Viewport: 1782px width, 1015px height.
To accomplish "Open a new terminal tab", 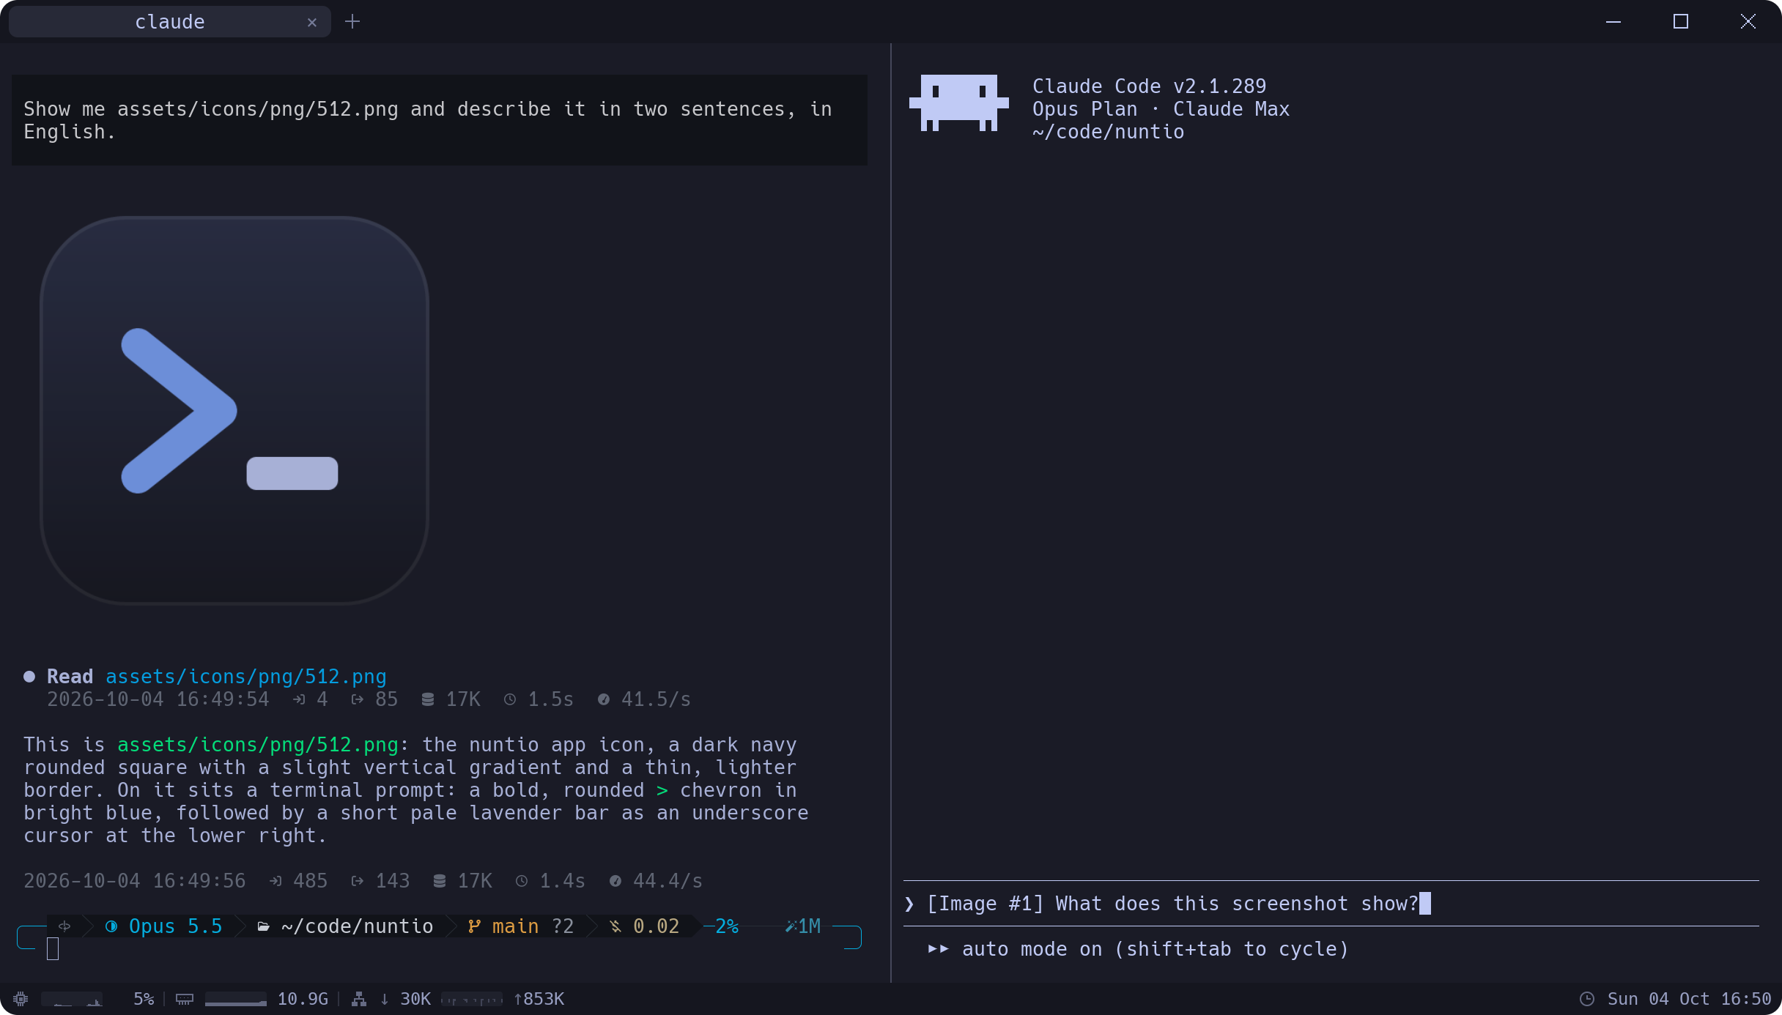I will [352, 22].
